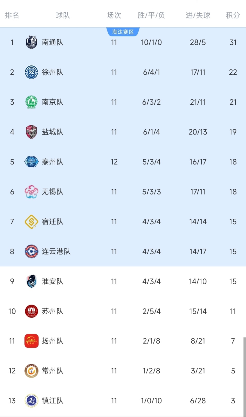Sort by 积分 column header
Viewport: 246px width, 417px height.
click(233, 15)
